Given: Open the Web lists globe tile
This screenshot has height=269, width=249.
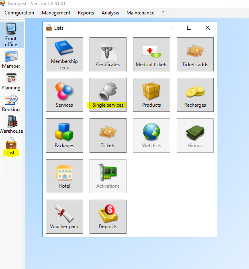Looking at the screenshot, I should coord(151,136).
